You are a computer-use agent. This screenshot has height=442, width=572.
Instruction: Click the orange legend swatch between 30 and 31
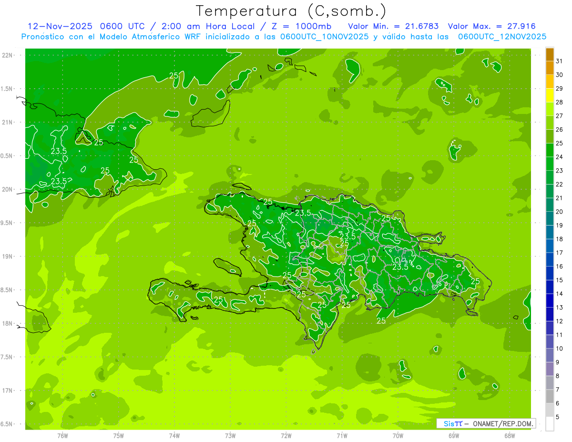pyautogui.click(x=550, y=68)
